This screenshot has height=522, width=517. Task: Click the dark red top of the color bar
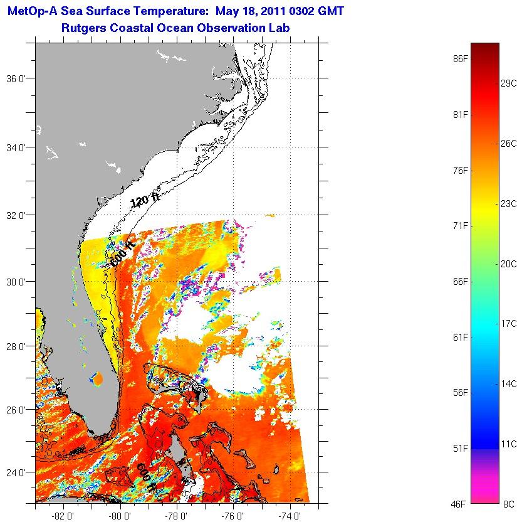click(485, 50)
